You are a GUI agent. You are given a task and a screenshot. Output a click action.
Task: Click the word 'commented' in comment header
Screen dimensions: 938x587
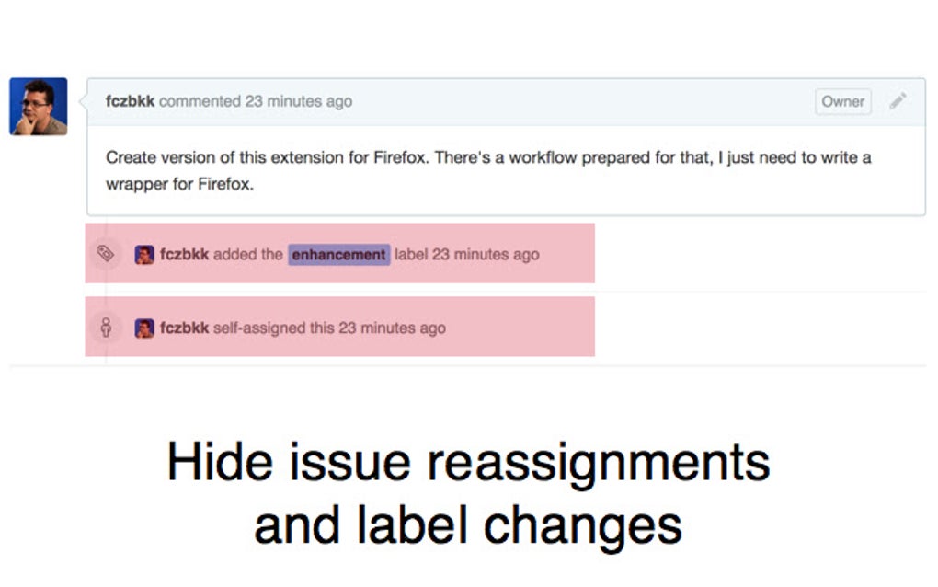200,102
